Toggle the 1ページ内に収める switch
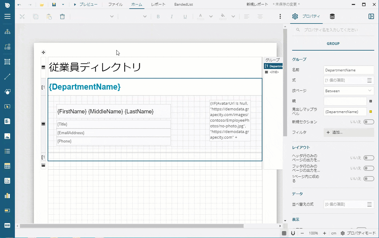 coord(369,179)
